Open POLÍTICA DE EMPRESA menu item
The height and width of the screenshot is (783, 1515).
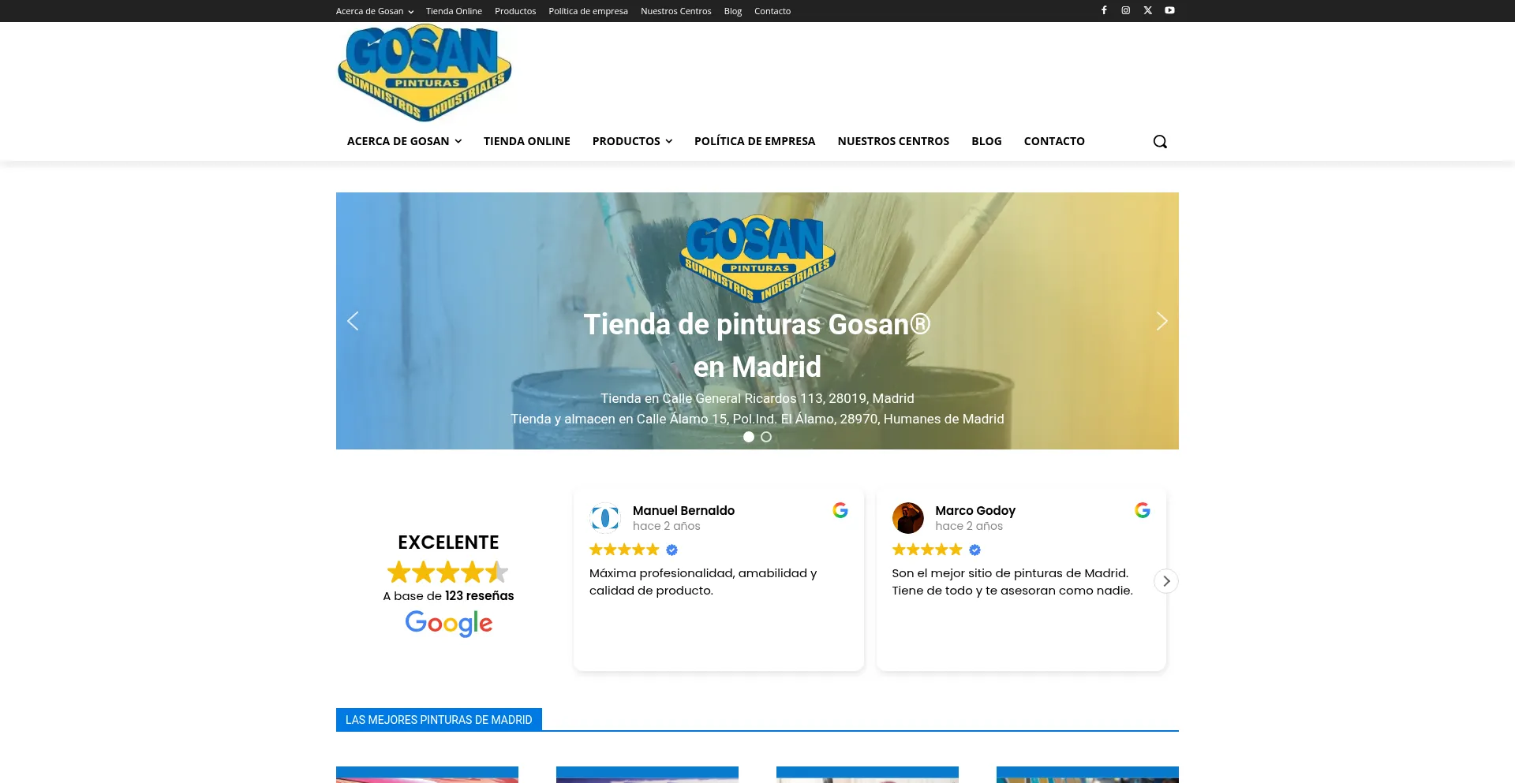[x=755, y=141]
